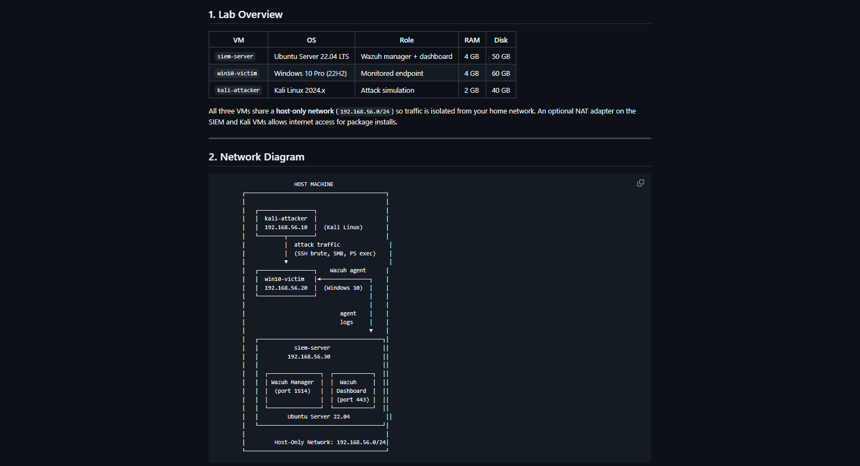860x466 pixels.
Task: Click 'Ubuntu Server 22.04 LTS' cell
Action: [x=311, y=57]
